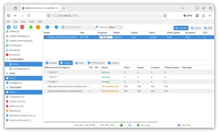Filter by Moving (0) status
The image size is (219, 133).
click(x=23, y=50)
